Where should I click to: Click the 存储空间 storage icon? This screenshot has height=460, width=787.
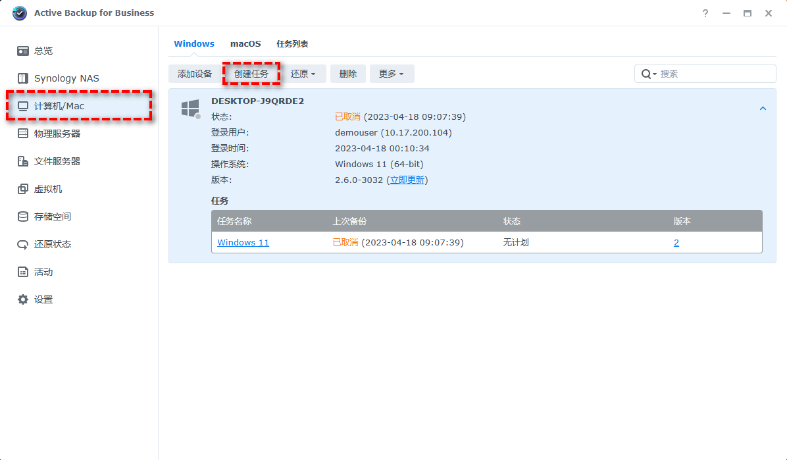(23, 217)
